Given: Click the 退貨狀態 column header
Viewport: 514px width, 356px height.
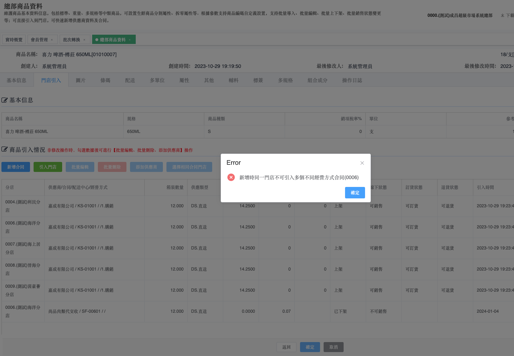Looking at the screenshot, I should pyautogui.click(x=455, y=187).
